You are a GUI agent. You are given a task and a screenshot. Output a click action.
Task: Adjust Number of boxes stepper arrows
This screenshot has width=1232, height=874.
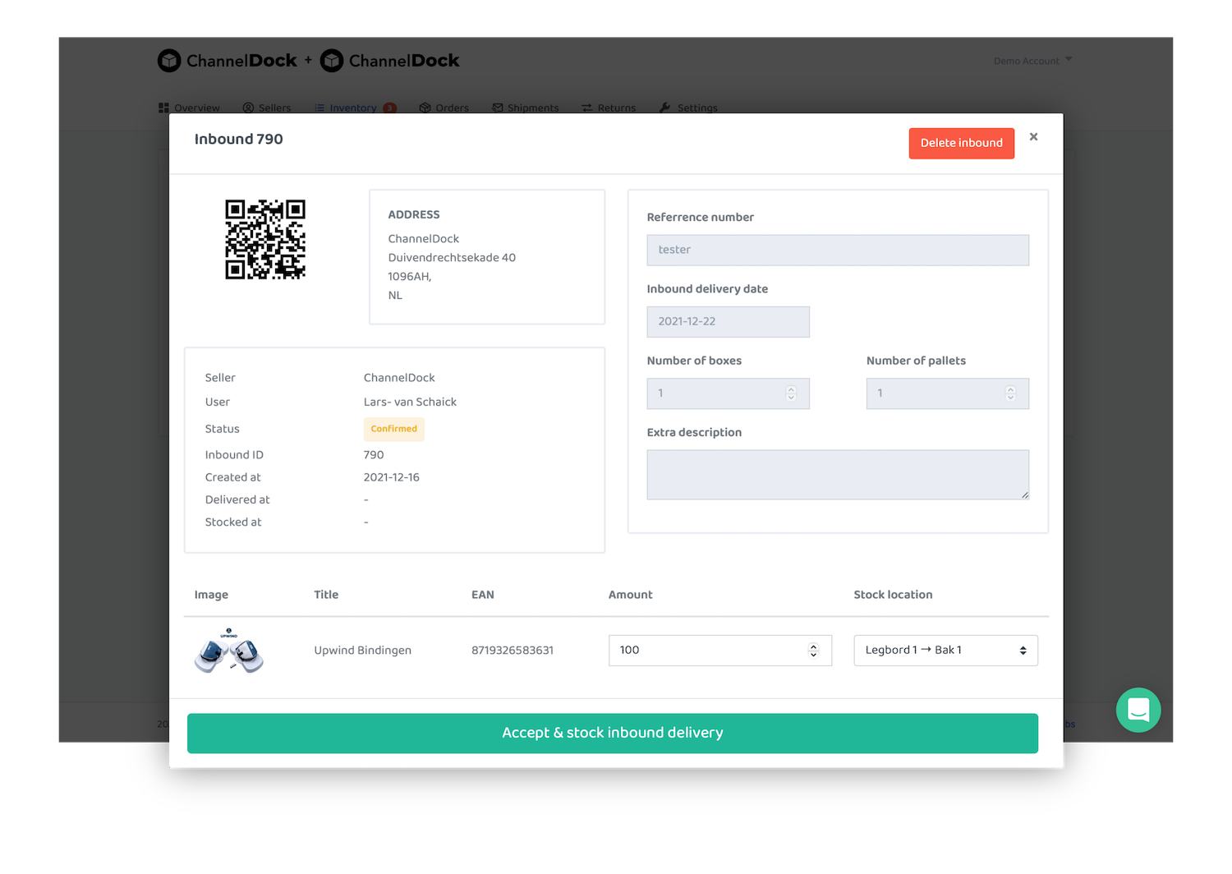(791, 393)
